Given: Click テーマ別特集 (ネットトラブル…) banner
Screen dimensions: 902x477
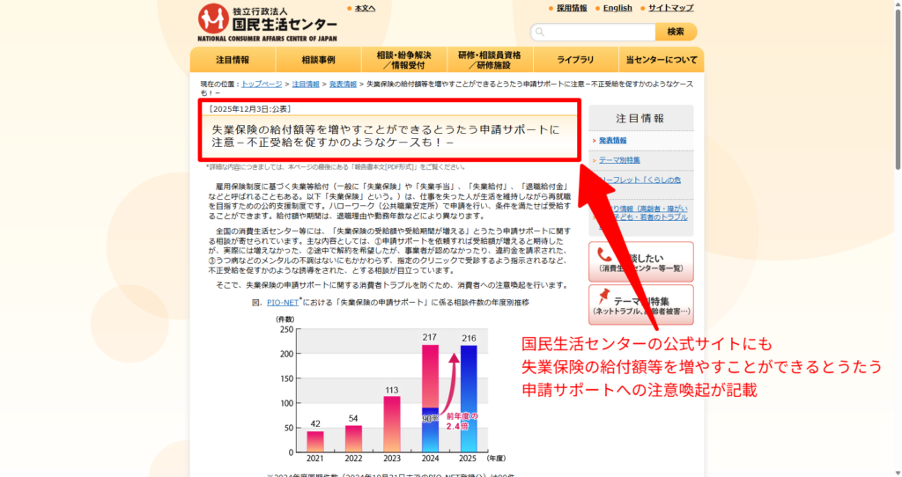Looking at the screenshot, I should click(x=641, y=305).
